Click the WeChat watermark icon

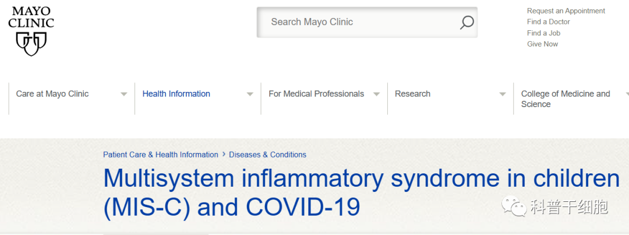(x=514, y=206)
